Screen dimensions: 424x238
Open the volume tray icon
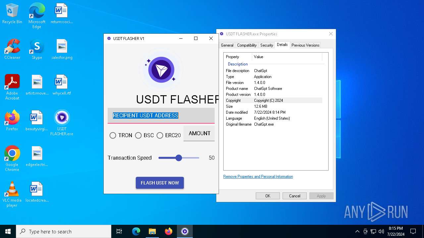pyautogui.click(x=381, y=231)
